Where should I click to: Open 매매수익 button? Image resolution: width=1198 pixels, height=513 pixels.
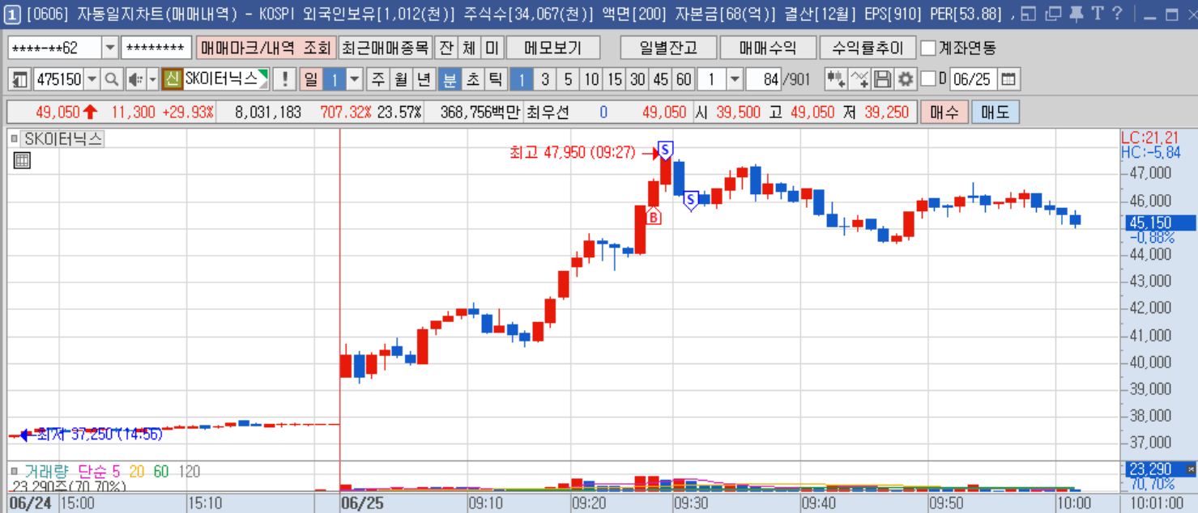(767, 48)
